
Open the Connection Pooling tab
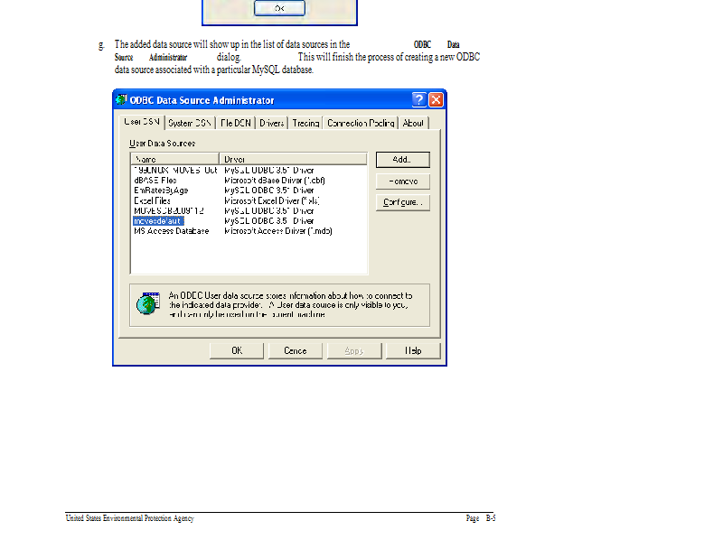coord(361,123)
